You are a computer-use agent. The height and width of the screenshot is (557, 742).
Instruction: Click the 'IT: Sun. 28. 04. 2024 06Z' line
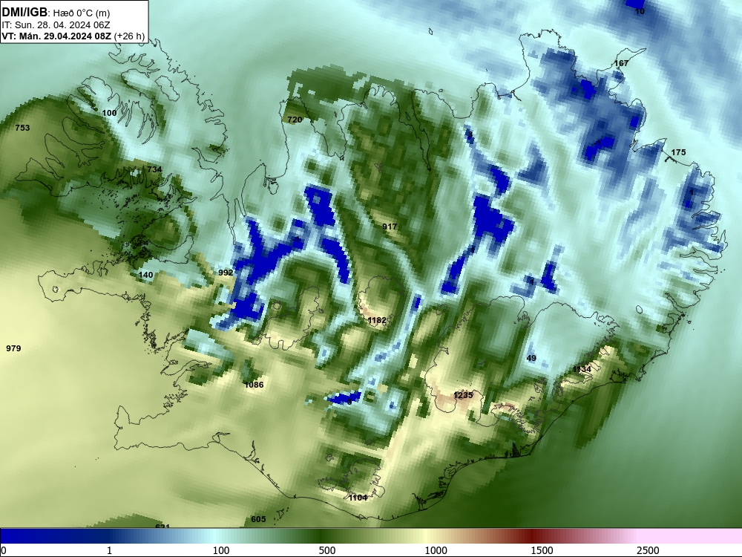point(56,25)
